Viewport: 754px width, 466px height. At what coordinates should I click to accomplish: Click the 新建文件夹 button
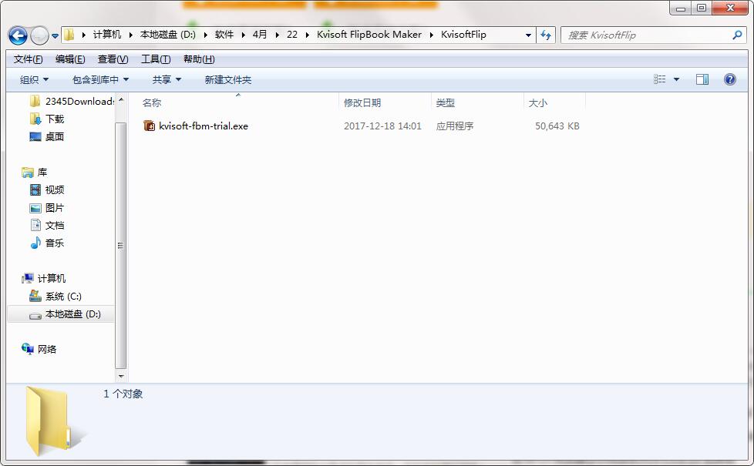click(228, 80)
